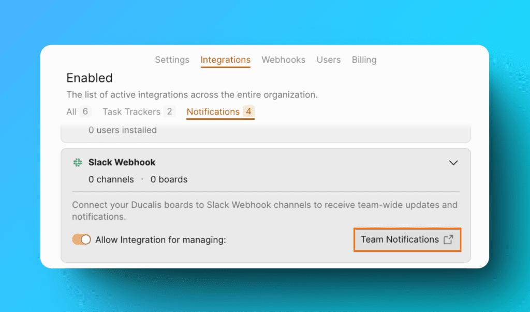This screenshot has width=530, height=312.
Task: Click the Enabled section heading
Action: click(x=90, y=78)
